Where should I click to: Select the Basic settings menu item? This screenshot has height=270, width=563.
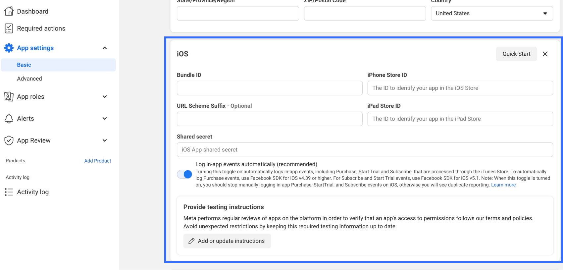point(24,65)
